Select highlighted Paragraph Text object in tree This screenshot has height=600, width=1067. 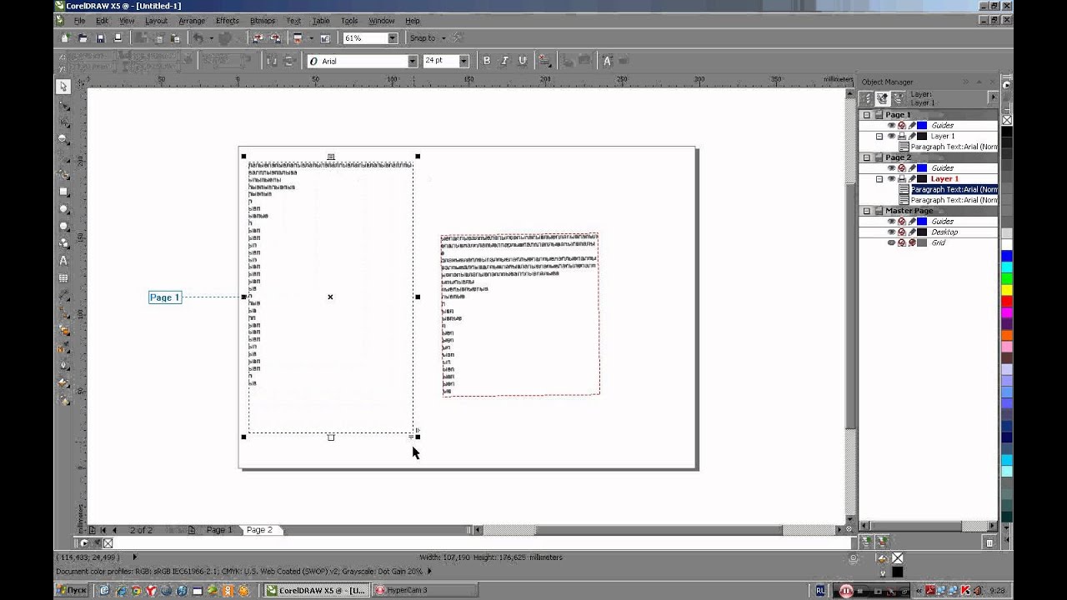pos(954,189)
